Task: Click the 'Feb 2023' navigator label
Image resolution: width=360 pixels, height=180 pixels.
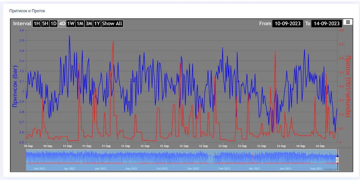Action: pos(224,169)
